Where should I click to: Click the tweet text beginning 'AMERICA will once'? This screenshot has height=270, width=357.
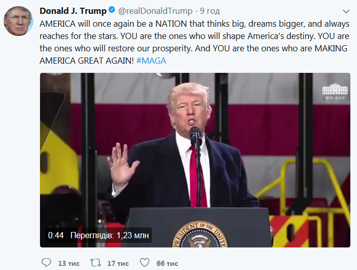[x=194, y=42]
